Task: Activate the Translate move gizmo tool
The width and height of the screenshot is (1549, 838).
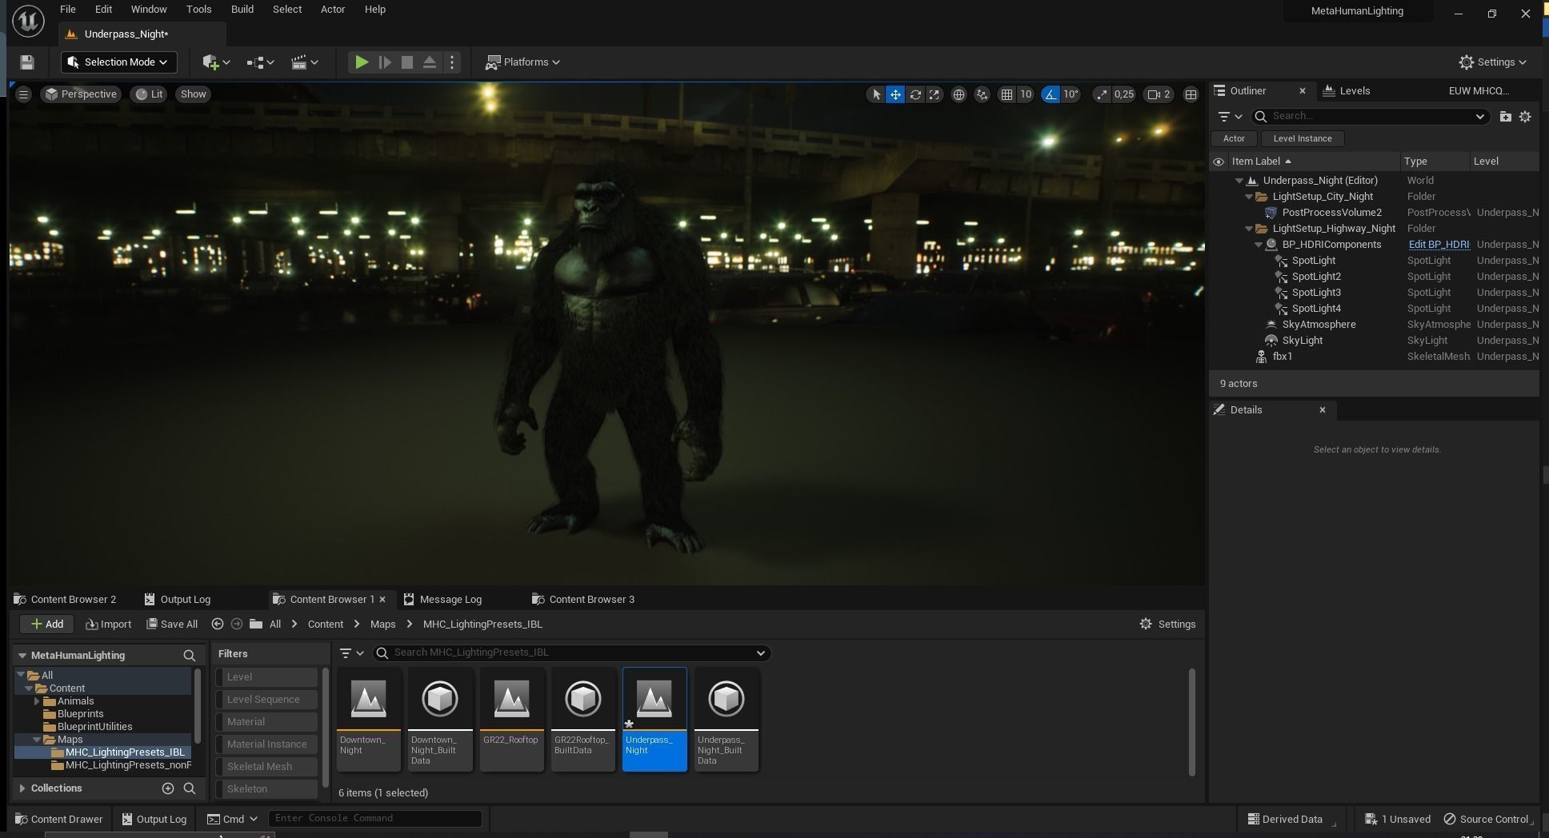Action: 895,94
